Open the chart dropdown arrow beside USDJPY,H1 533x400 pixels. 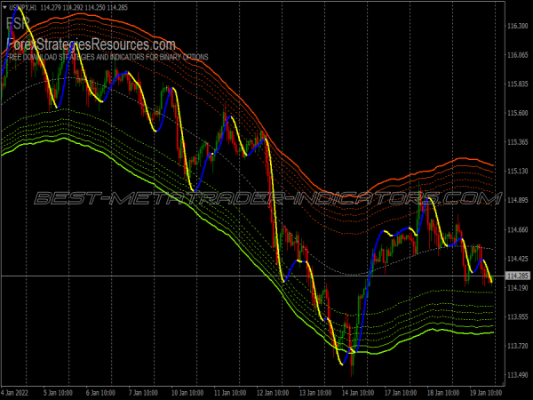(x=4, y=7)
